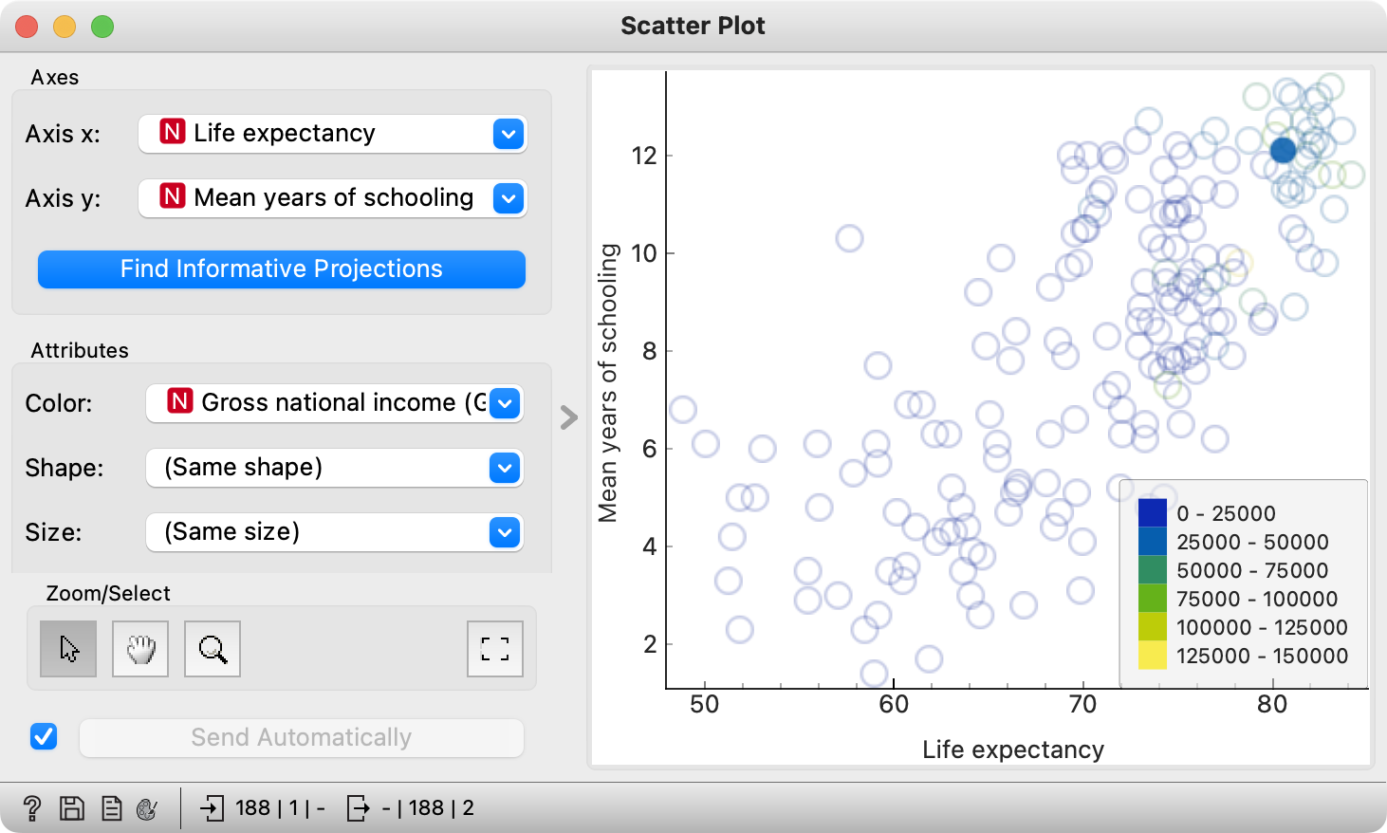Click the dark blue 0 - 25000 legend swatch
1387x833 pixels.
click(1151, 513)
